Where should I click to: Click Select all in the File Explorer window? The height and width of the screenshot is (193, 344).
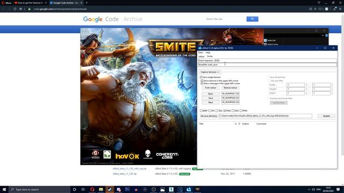tap(270, 41)
